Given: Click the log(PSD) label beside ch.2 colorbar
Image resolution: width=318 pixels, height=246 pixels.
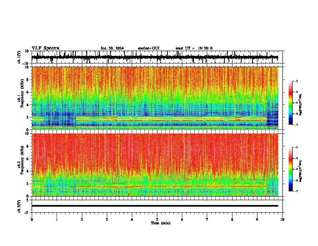Looking at the screenshot, I should coord(301,171).
